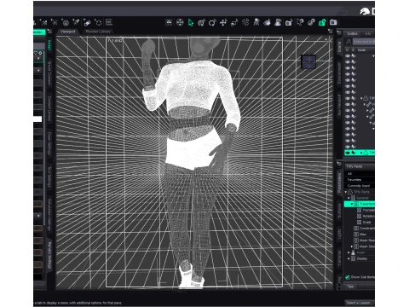Click the green Render button at top left
409x307 pixels.
point(39,32)
